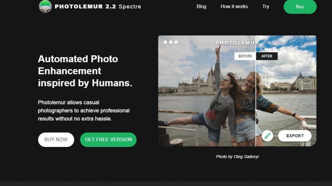Select the AFTER comparison label
The height and width of the screenshot is (186, 332).
[267, 56]
